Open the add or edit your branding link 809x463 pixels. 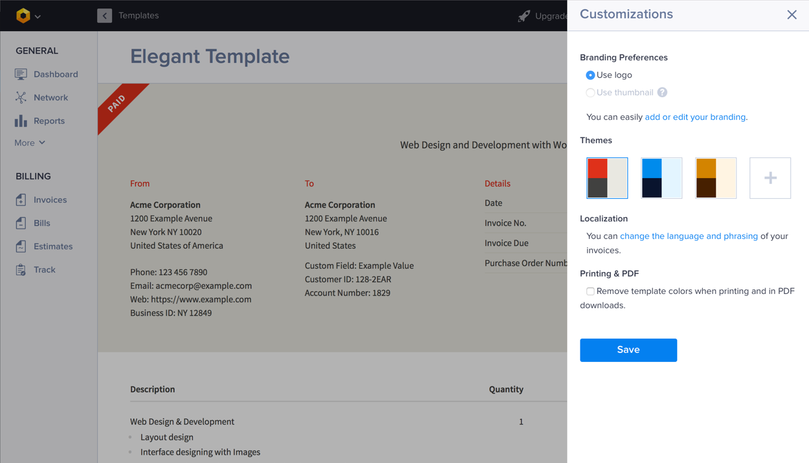coord(695,117)
